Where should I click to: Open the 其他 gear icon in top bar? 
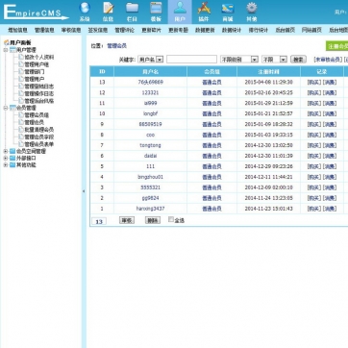point(252,8)
